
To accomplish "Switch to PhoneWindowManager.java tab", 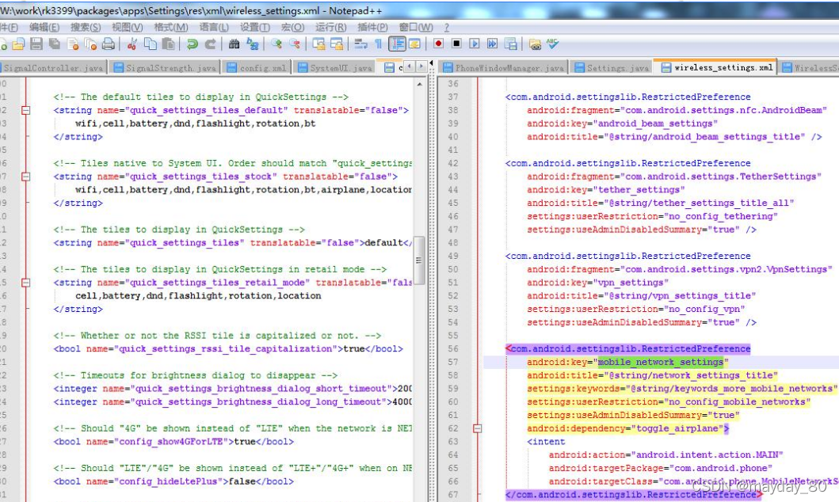I will (503, 68).
